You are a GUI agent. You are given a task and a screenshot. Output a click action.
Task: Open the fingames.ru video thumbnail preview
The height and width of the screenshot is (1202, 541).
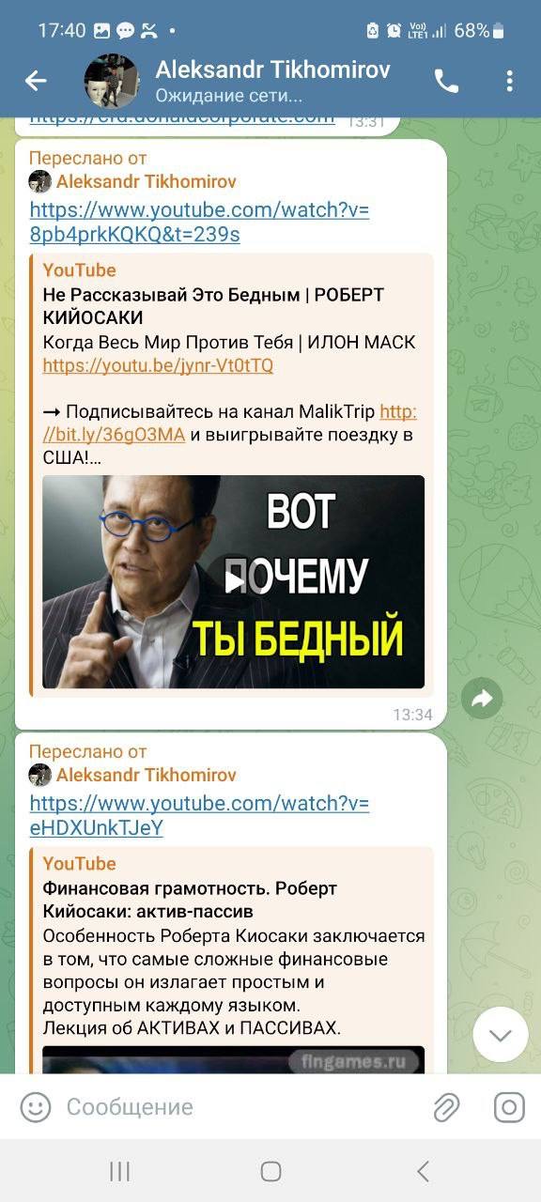(x=233, y=1060)
